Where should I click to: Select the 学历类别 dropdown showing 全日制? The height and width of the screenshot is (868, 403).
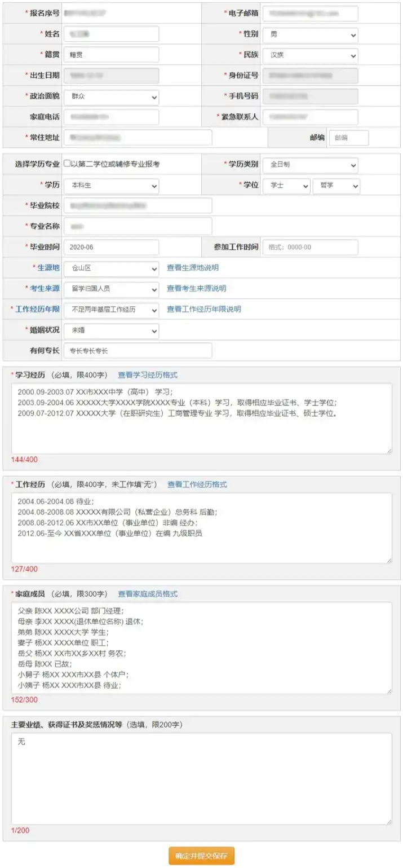click(310, 165)
